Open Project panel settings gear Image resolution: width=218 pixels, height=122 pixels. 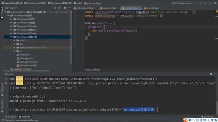point(65,8)
